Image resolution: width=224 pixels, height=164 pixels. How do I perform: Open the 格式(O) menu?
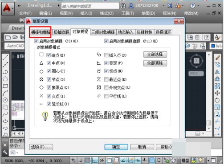tap(107, 13)
